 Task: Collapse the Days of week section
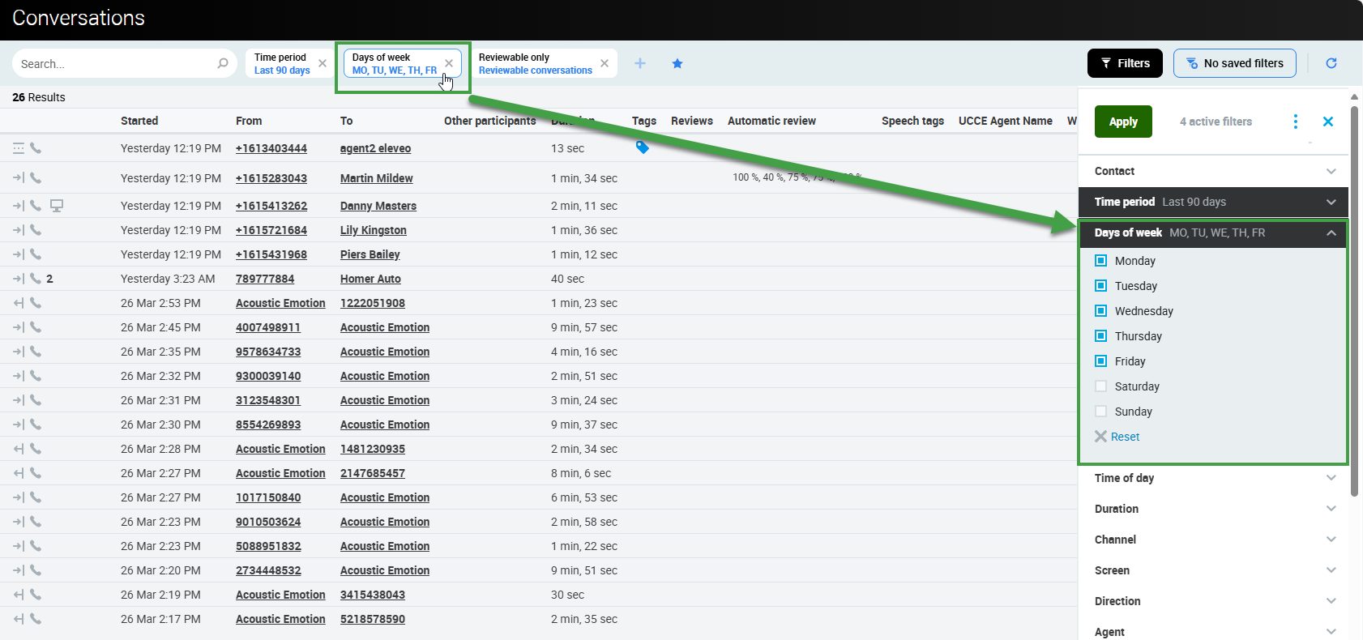(x=1331, y=233)
